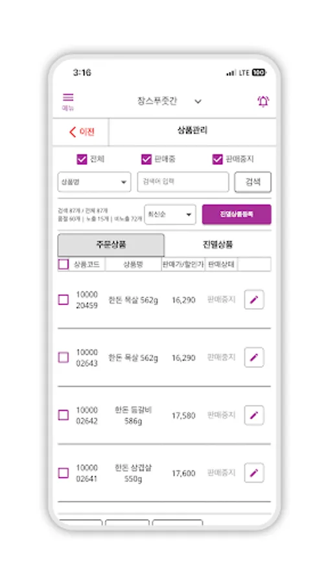Switch to the 진열상품 tab

pyautogui.click(x=218, y=245)
